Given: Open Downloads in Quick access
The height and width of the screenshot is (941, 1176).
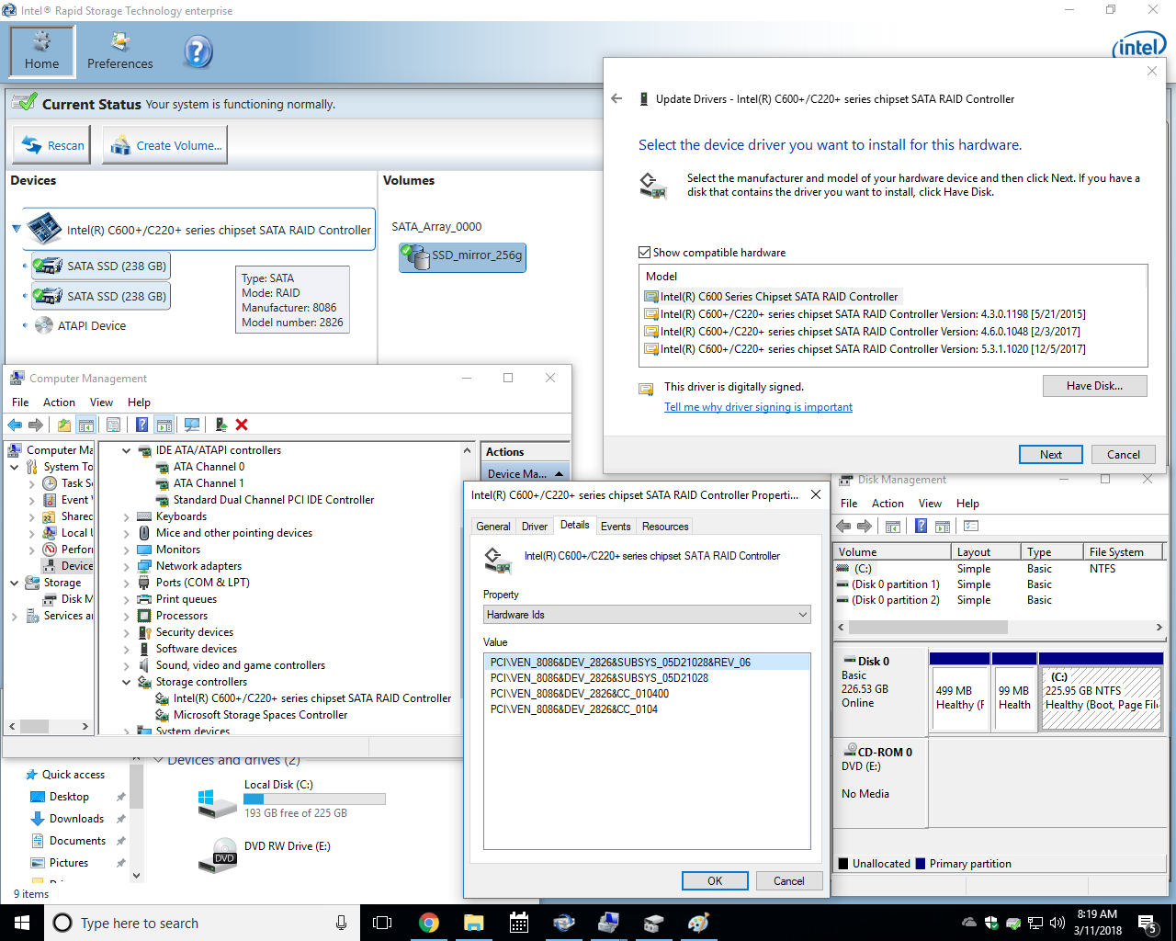Looking at the screenshot, I should click(76, 819).
